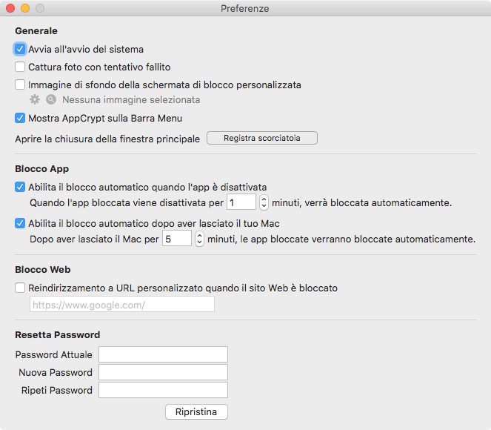Close the Preferenze window
Viewport: 491px width, 430px height.
coord(10,8)
